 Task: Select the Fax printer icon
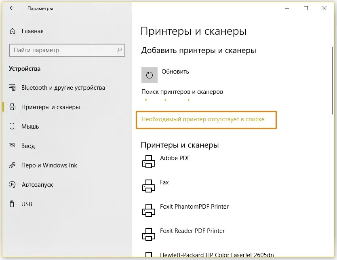tap(149, 186)
